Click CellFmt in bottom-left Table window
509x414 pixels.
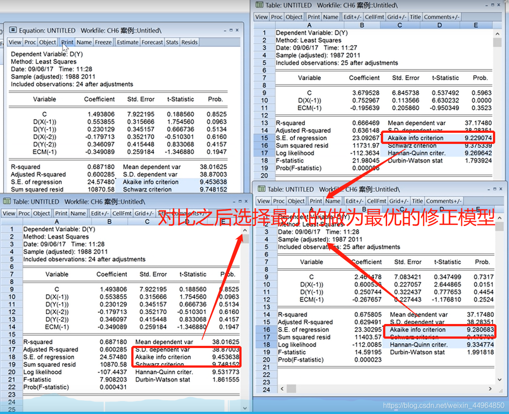[x=122, y=213]
